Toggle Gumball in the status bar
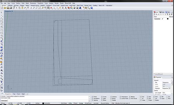 [x=96, y=103]
